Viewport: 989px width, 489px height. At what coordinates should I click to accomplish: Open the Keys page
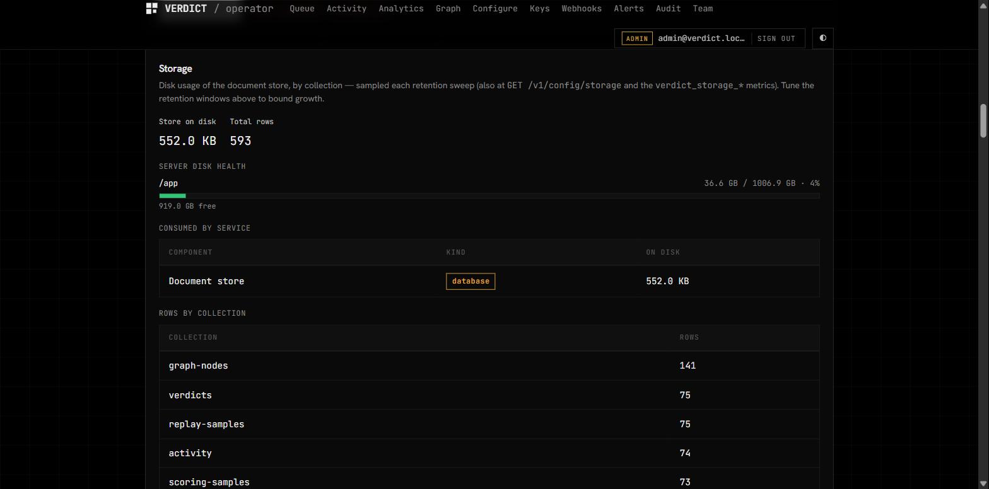point(539,9)
